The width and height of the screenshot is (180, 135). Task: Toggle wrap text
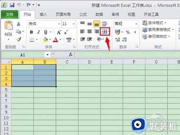point(104,24)
